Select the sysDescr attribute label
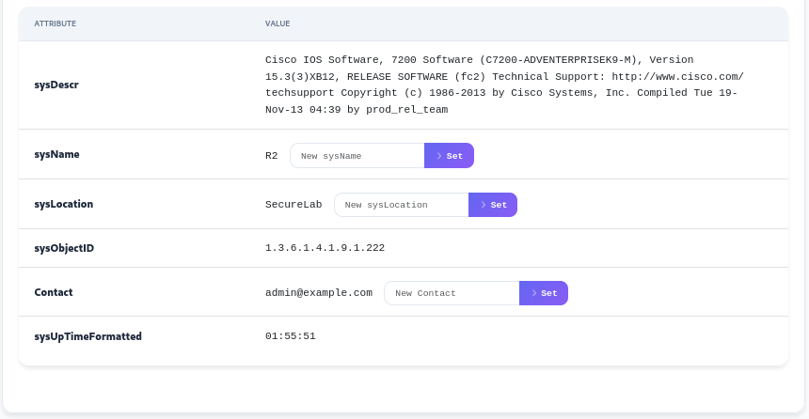This screenshot has height=419, width=809. click(56, 85)
